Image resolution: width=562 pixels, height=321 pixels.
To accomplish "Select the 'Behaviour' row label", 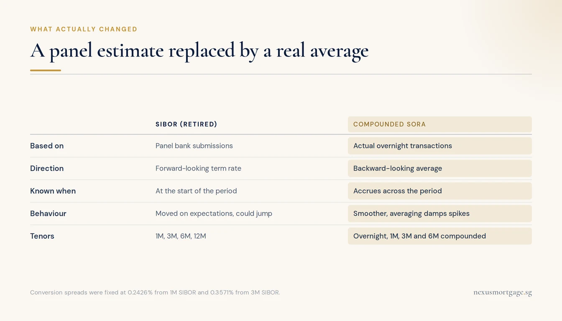I will click(x=48, y=214).
